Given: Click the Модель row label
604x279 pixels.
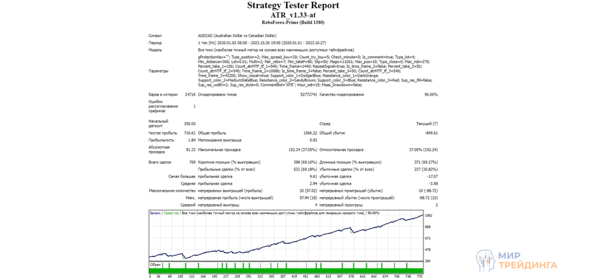Looking at the screenshot, I should [156, 50].
